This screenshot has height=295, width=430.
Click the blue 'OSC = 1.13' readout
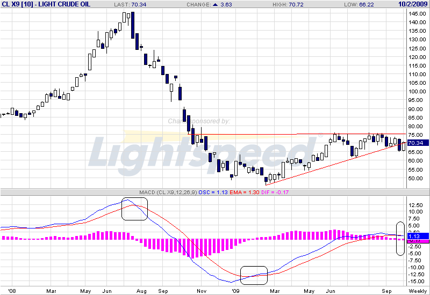(x=213, y=193)
